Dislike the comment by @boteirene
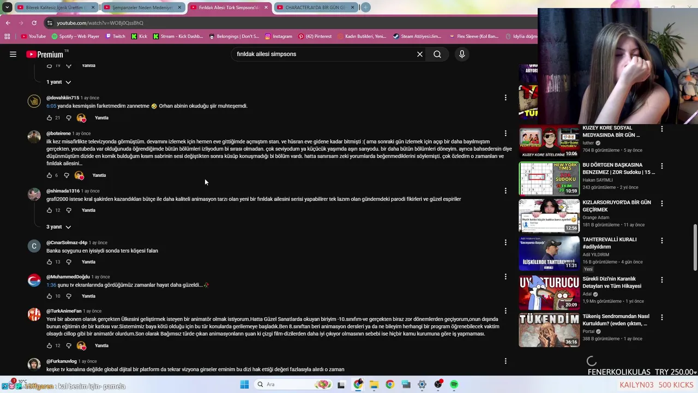 point(67,175)
